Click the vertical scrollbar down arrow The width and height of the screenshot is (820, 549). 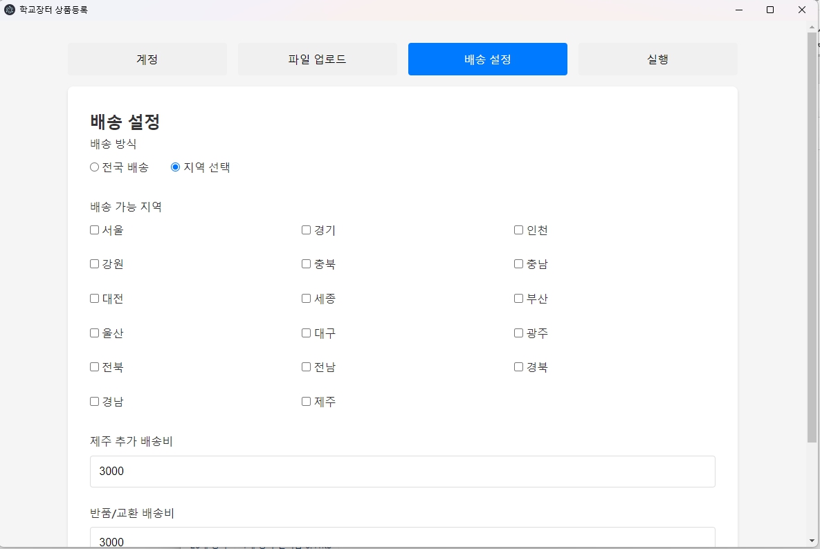[812, 541]
